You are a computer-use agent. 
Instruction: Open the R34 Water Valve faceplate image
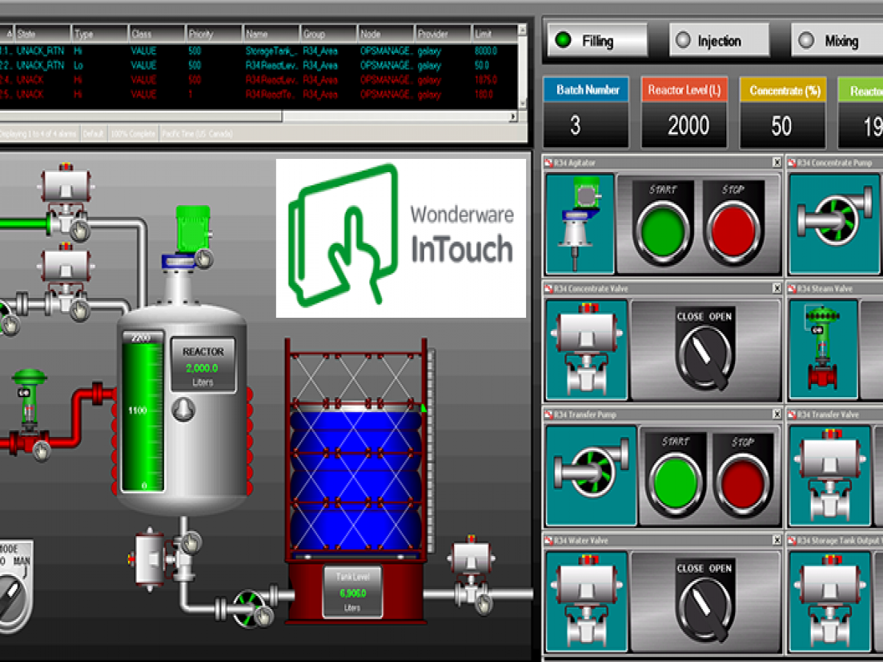586,601
